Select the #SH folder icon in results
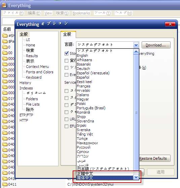The width and height of the screenshot is (180, 188). (x=5, y=36)
